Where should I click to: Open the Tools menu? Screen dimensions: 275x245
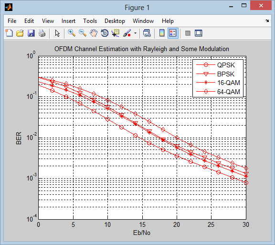pos(90,21)
